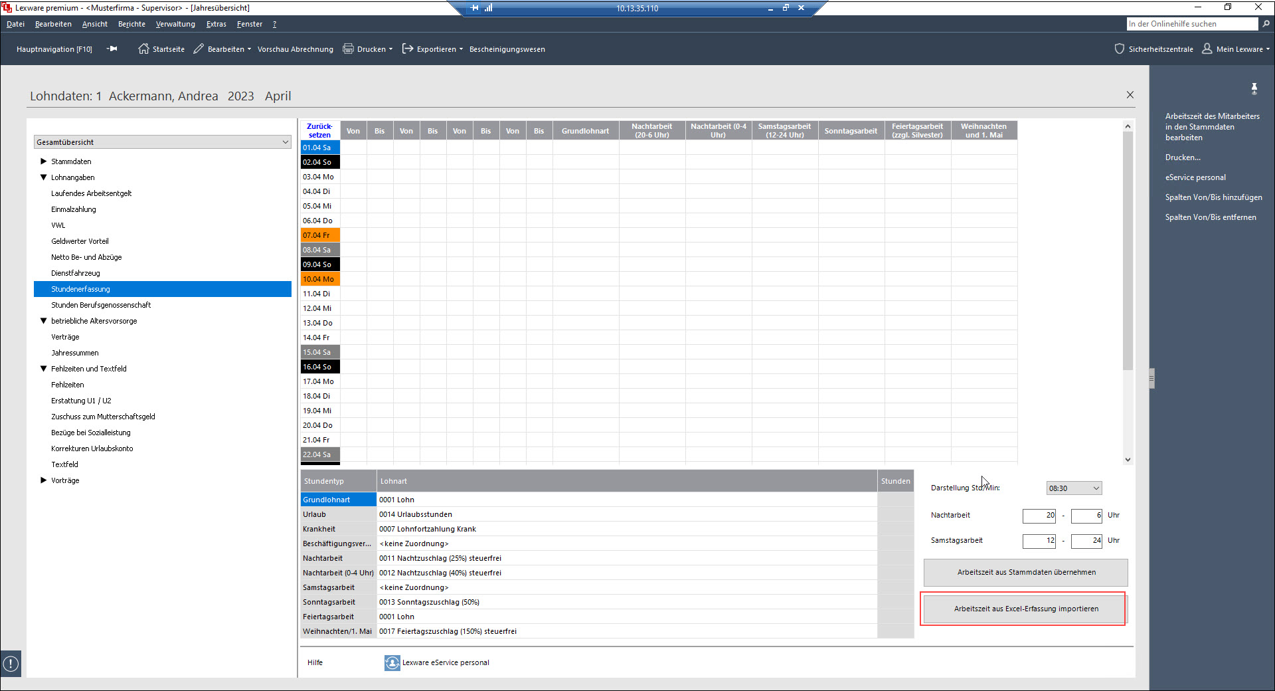Collapse betriebliche Altersvorsorge node
The image size is (1275, 691).
tap(44, 320)
